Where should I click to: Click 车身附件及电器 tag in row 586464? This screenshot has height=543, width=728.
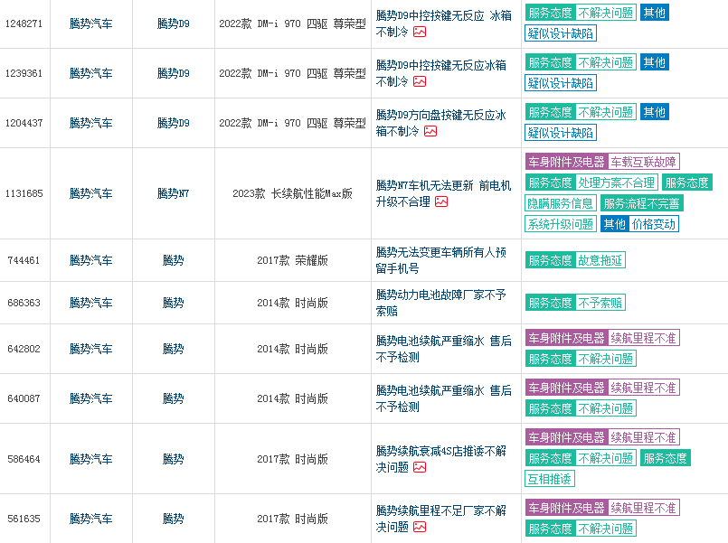point(566,436)
